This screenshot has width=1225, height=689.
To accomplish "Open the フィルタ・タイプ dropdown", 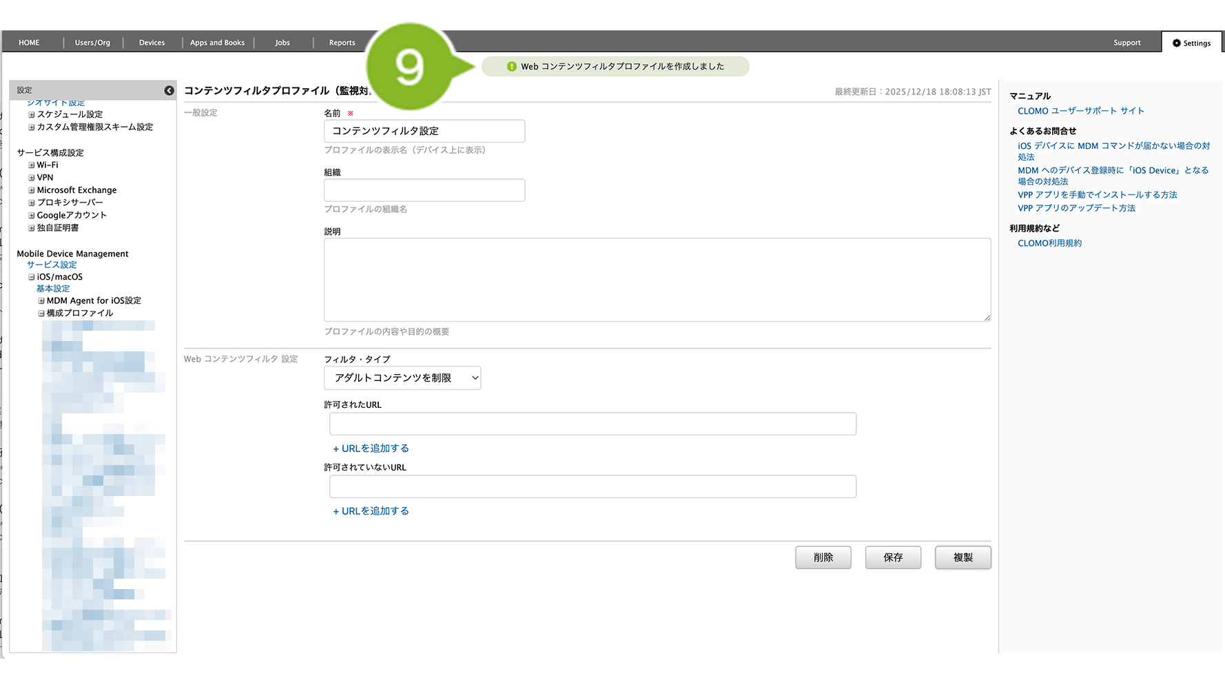I will click(x=402, y=378).
